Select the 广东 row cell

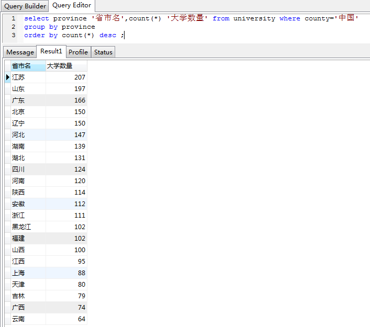coord(28,100)
